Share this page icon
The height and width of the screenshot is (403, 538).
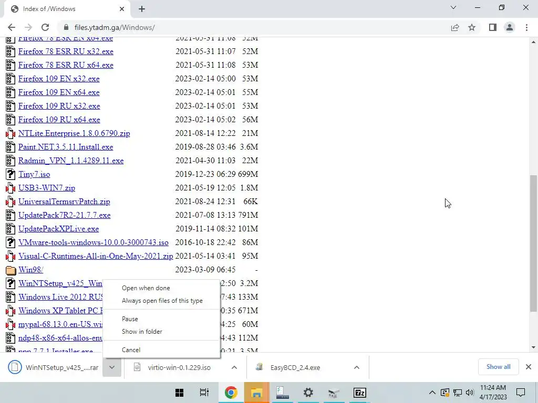coord(455,27)
